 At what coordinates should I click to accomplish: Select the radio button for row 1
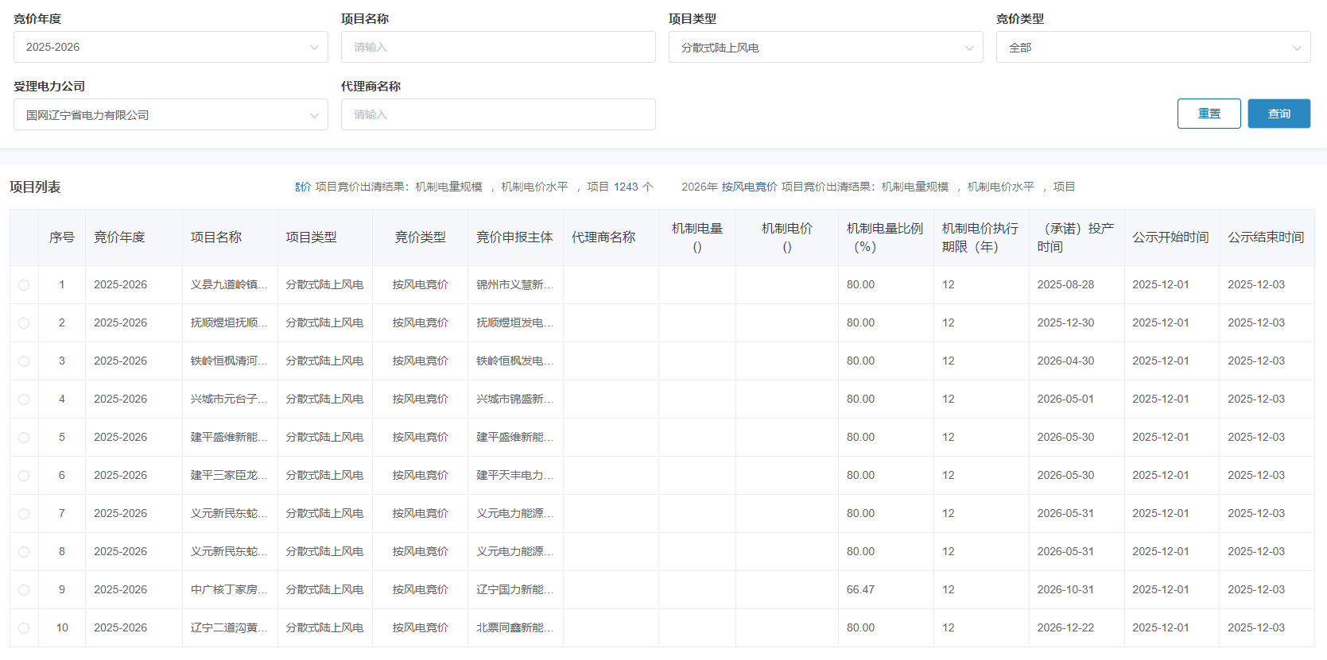pos(24,285)
